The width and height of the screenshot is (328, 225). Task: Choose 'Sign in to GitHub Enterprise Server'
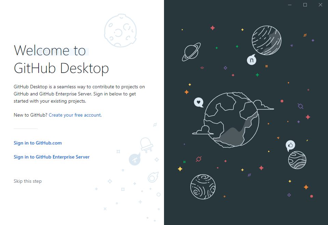(52, 157)
